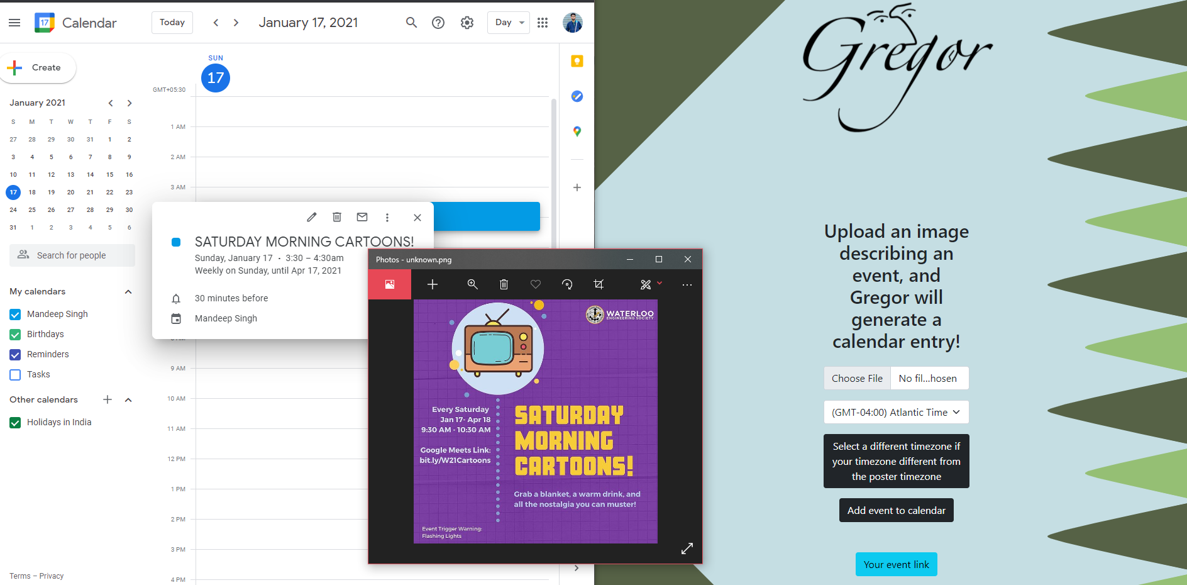Screen dimensions: 1187x585
Task: Add the photo to favorites
Action: pyautogui.click(x=536, y=284)
